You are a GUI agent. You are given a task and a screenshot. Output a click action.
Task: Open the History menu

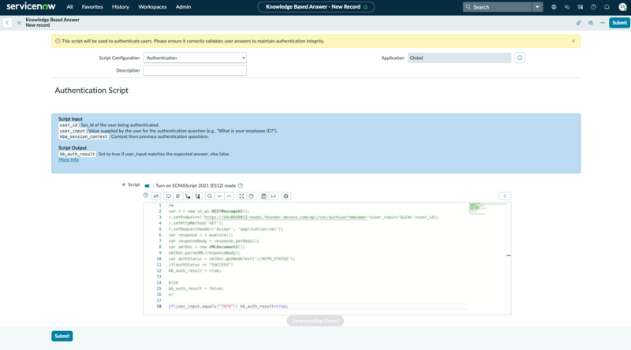(121, 7)
